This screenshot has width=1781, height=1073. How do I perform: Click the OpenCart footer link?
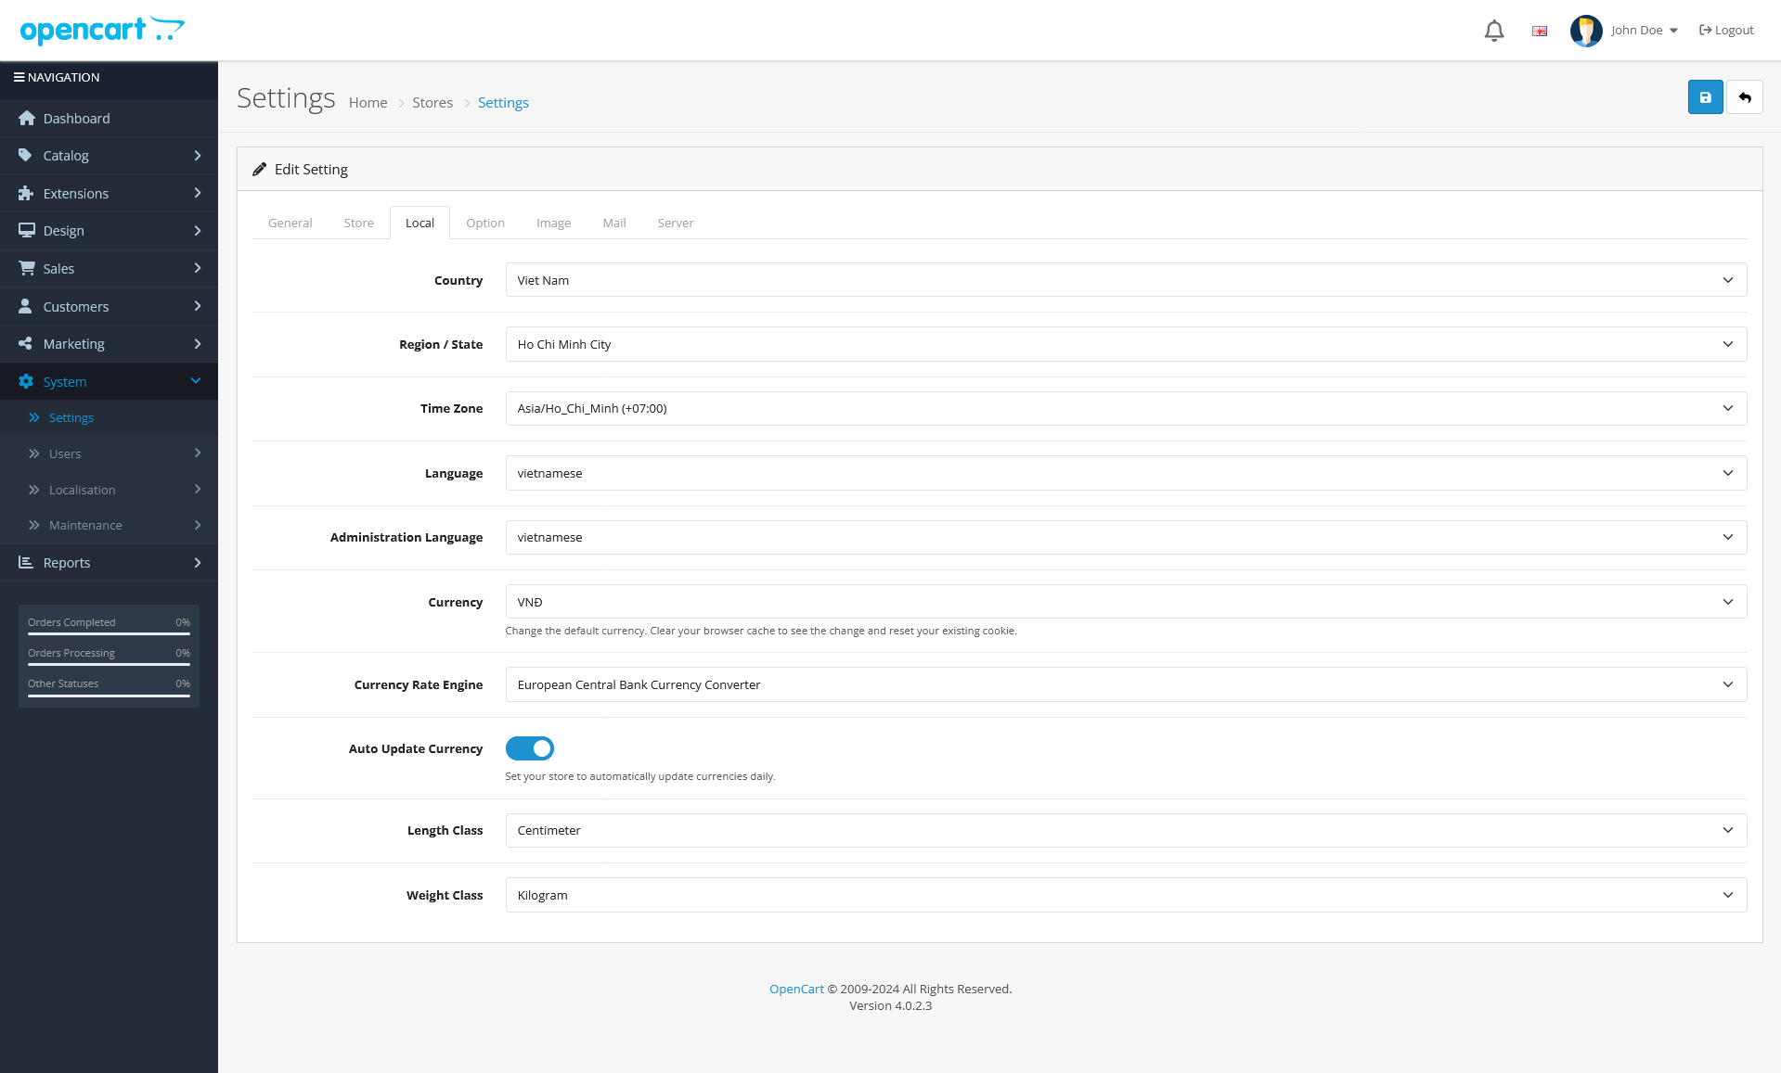tap(796, 989)
